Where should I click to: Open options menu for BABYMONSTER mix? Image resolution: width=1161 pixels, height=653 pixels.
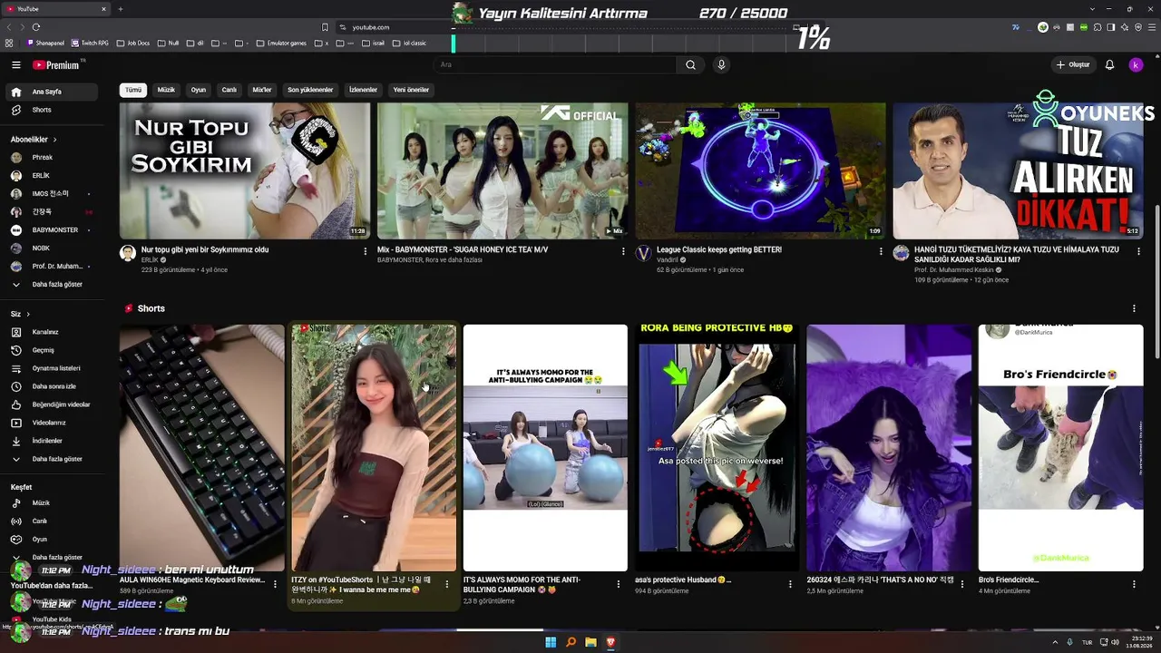(x=623, y=251)
